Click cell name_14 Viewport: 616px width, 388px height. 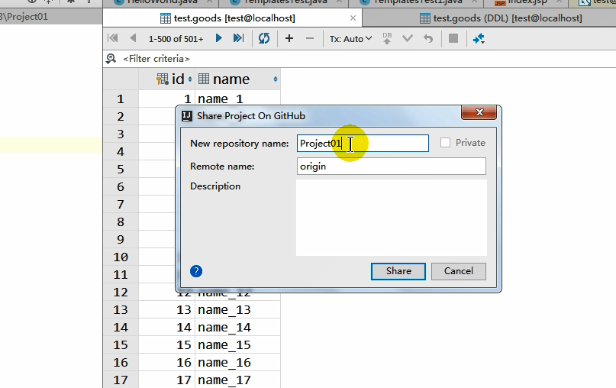237,328
